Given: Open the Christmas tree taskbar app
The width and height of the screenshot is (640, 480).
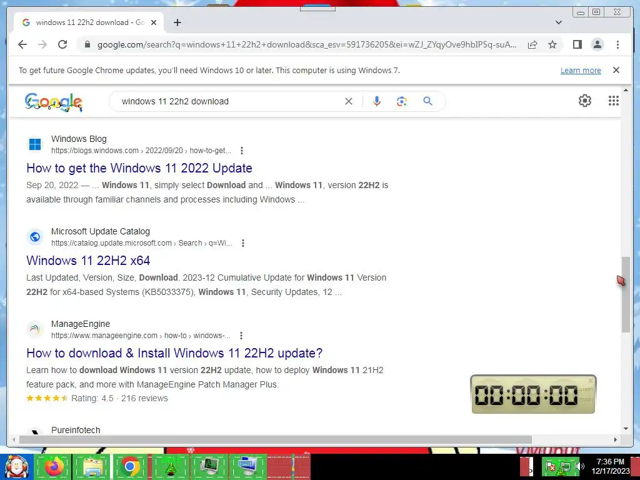Looking at the screenshot, I should click(171, 467).
